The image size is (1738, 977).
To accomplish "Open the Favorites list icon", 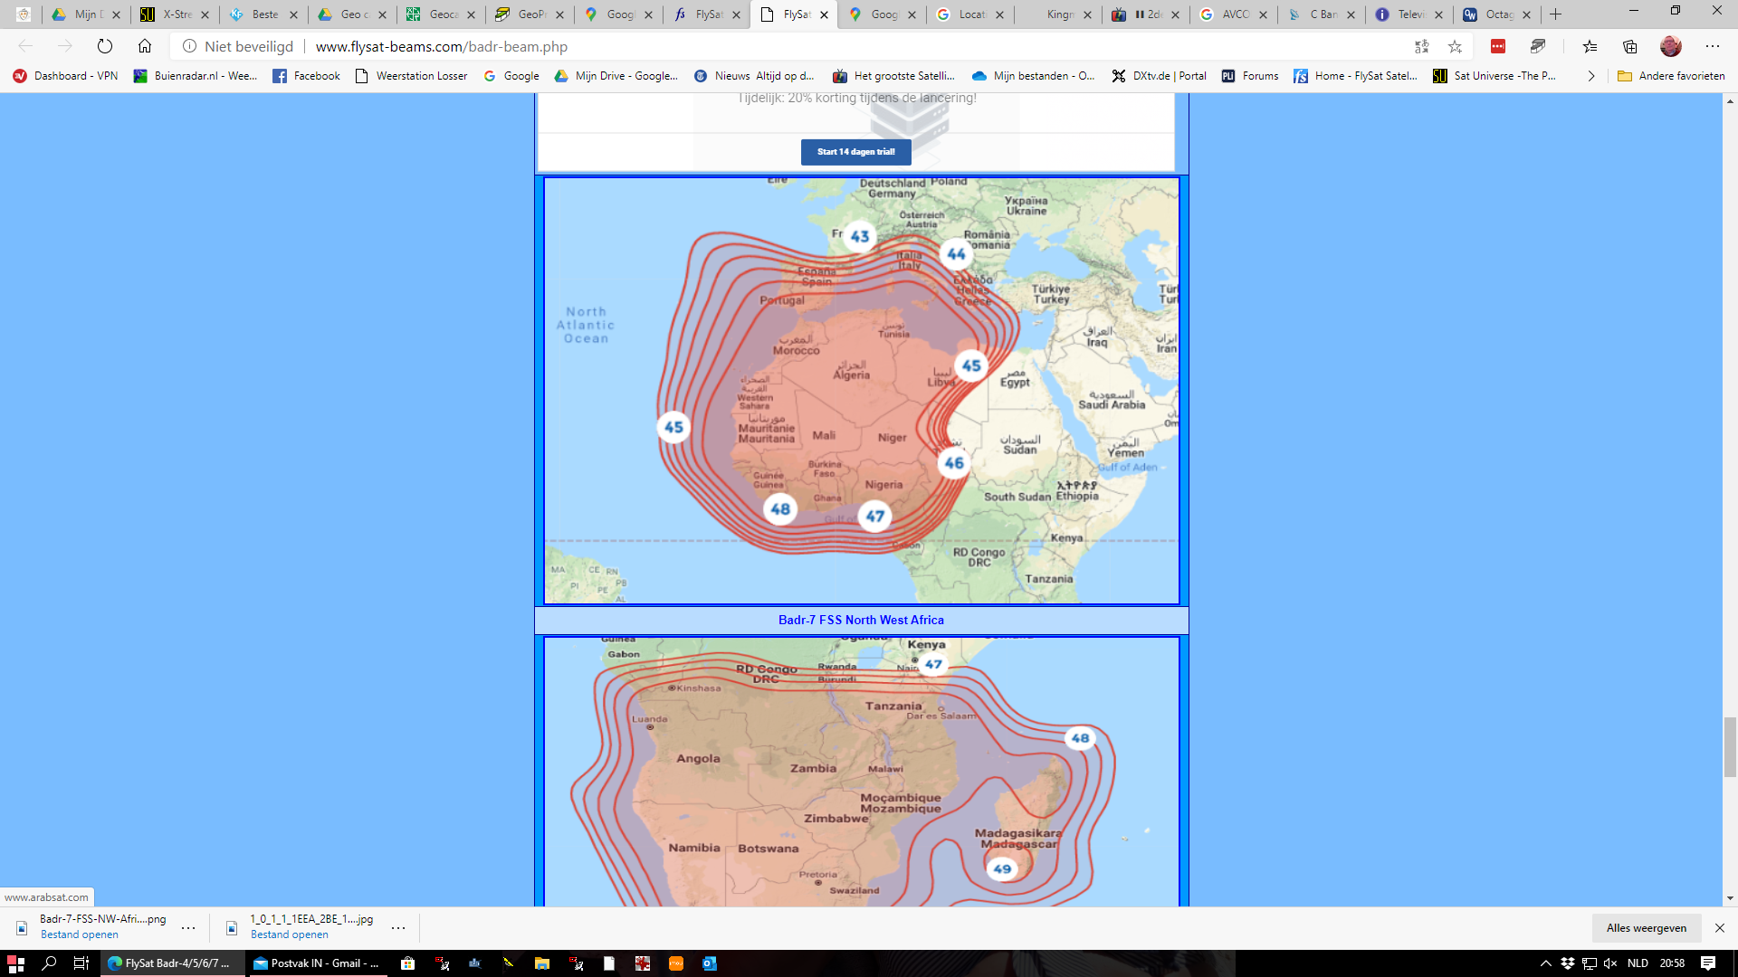I will [x=1590, y=46].
